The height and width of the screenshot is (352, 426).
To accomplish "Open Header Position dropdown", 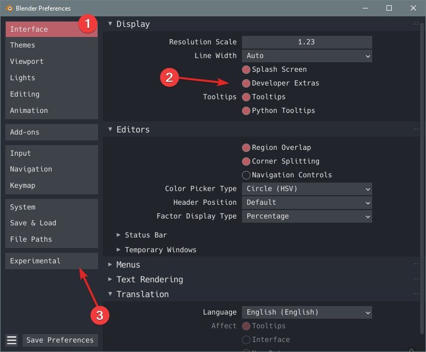I will pyautogui.click(x=307, y=202).
